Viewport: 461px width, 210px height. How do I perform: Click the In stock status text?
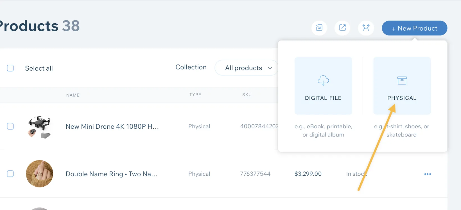coord(356,174)
